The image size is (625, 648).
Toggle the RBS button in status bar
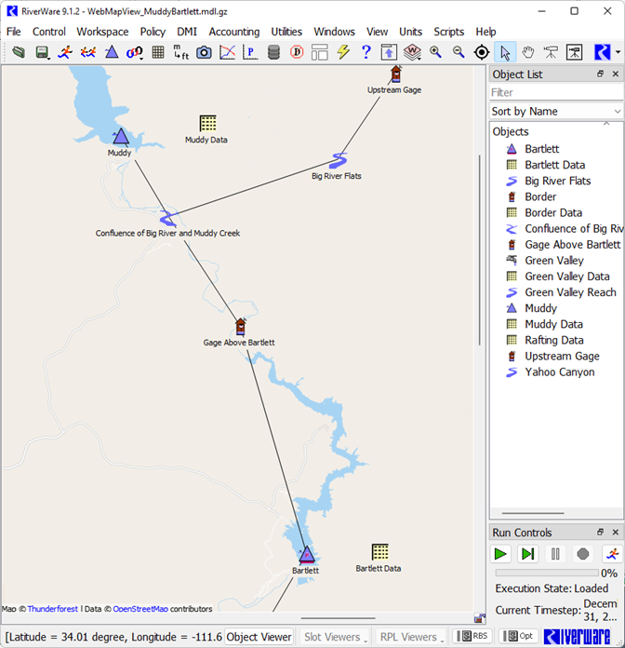(473, 636)
